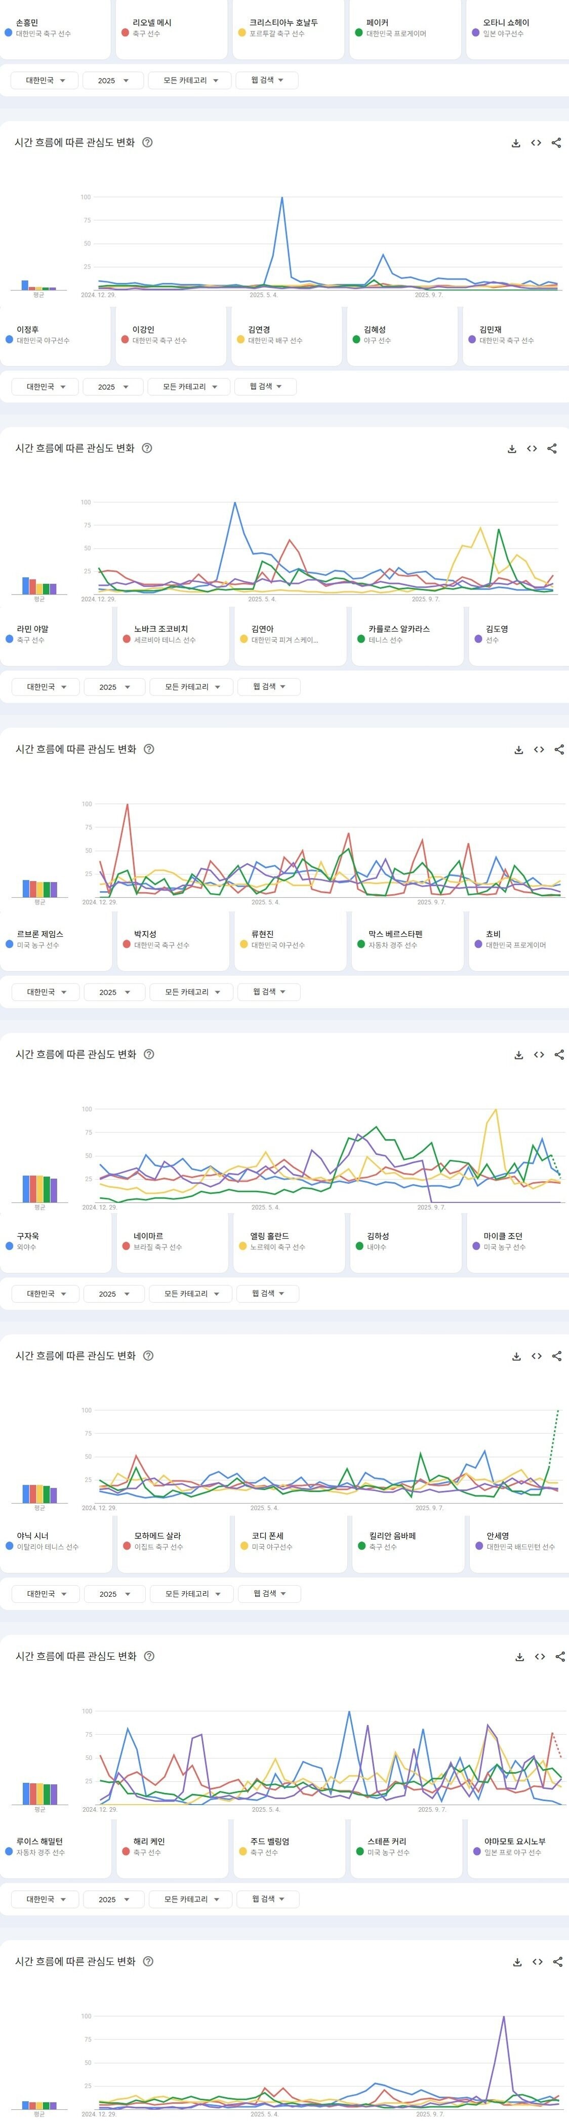Viewport: 569px width, 2126px height.
Task: Open the 2025 period dropdown under 이정후 cards
Action: [113, 386]
